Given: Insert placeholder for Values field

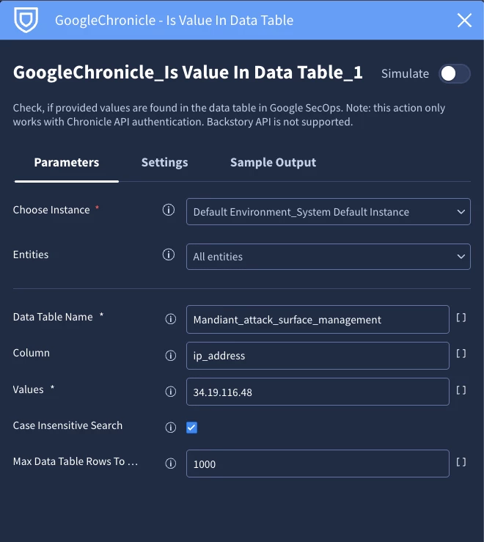Looking at the screenshot, I should point(461,390).
